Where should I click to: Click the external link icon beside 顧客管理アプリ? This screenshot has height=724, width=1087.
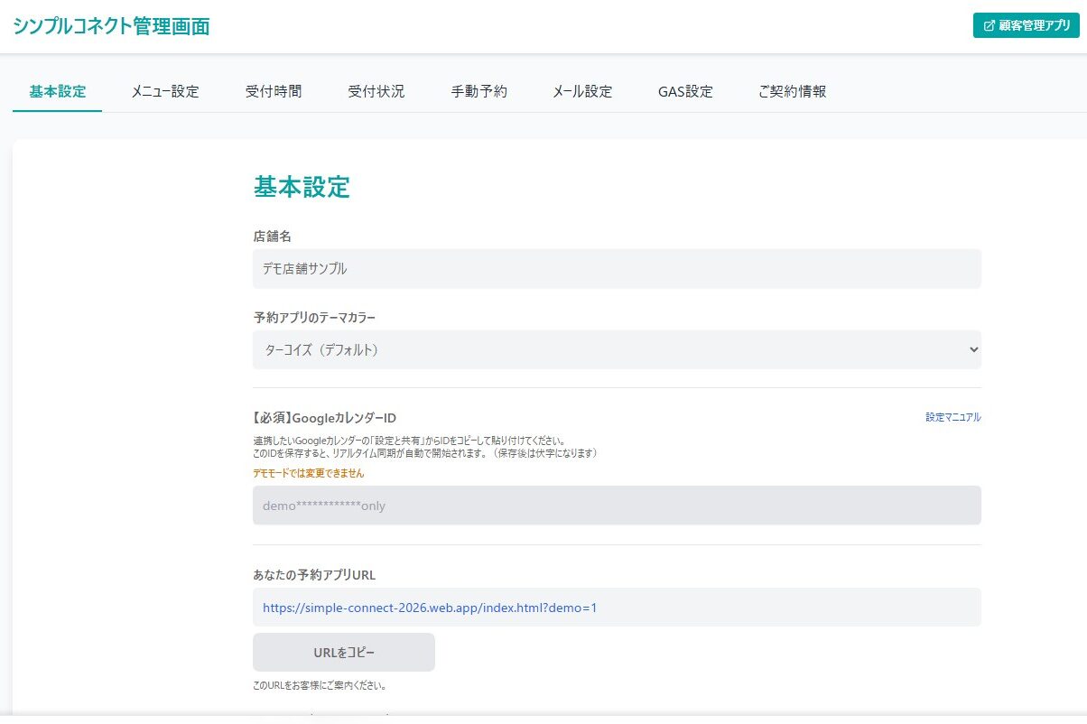989,26
